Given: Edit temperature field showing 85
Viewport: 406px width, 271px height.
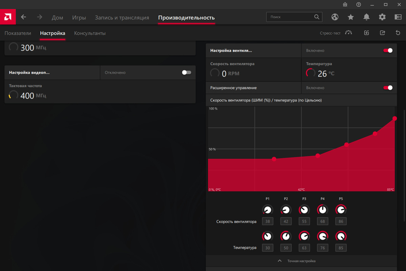Looking at the screenshot, I should tap(341, 248).
